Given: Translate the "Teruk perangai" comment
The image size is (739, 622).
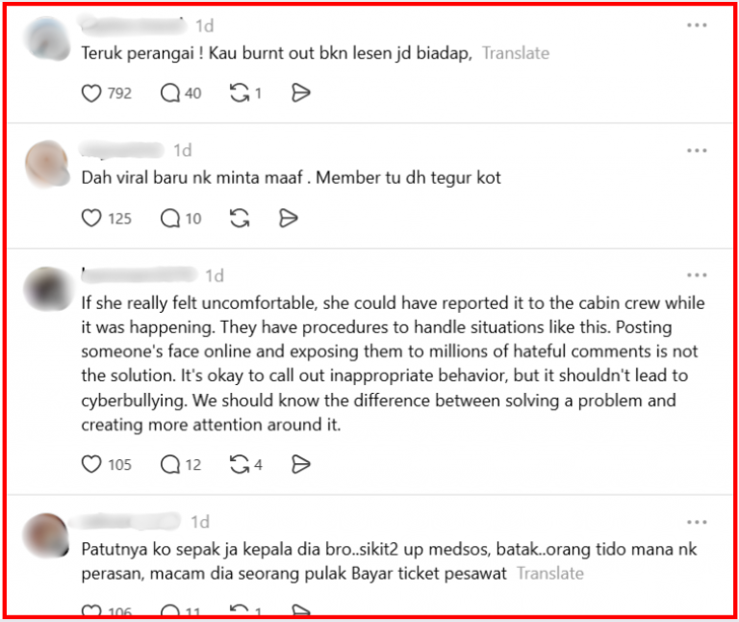Looking at the screenshot, I should tap(516, 53).
